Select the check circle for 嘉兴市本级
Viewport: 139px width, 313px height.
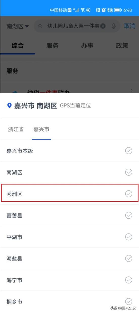(129, 151)
